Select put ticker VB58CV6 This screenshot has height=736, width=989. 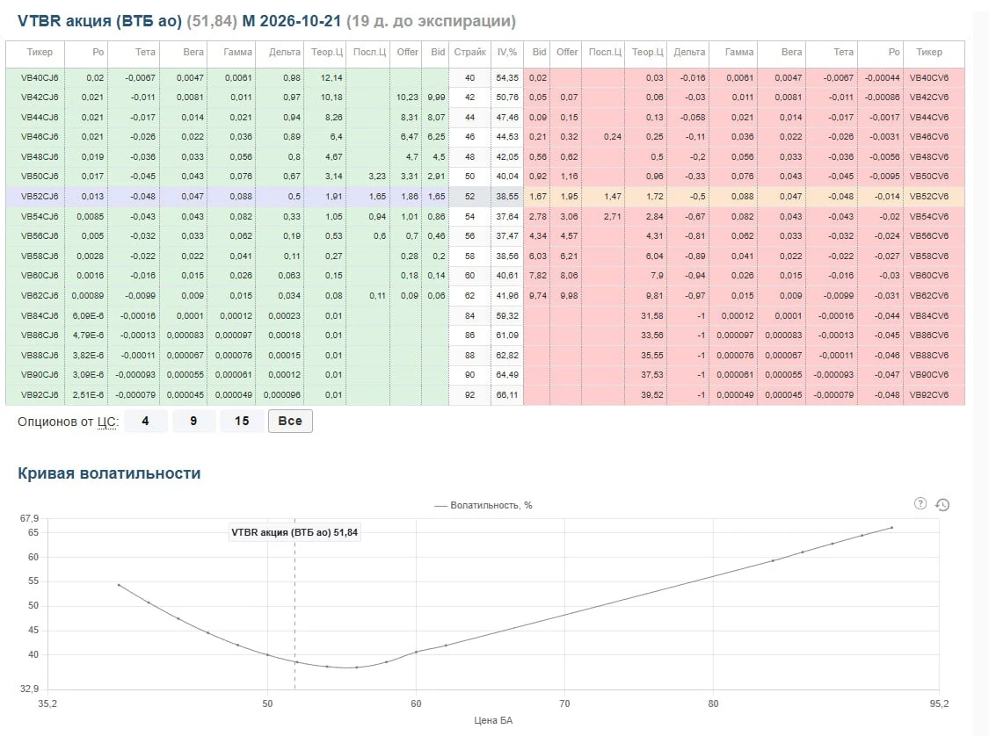click(929, 256)
